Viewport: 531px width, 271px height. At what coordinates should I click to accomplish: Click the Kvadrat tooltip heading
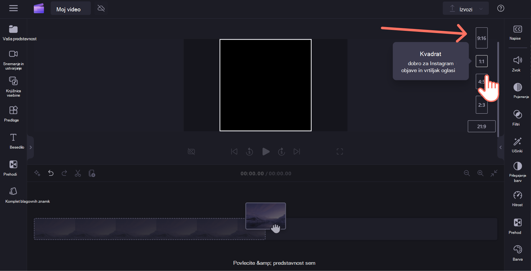pos(431,54)
